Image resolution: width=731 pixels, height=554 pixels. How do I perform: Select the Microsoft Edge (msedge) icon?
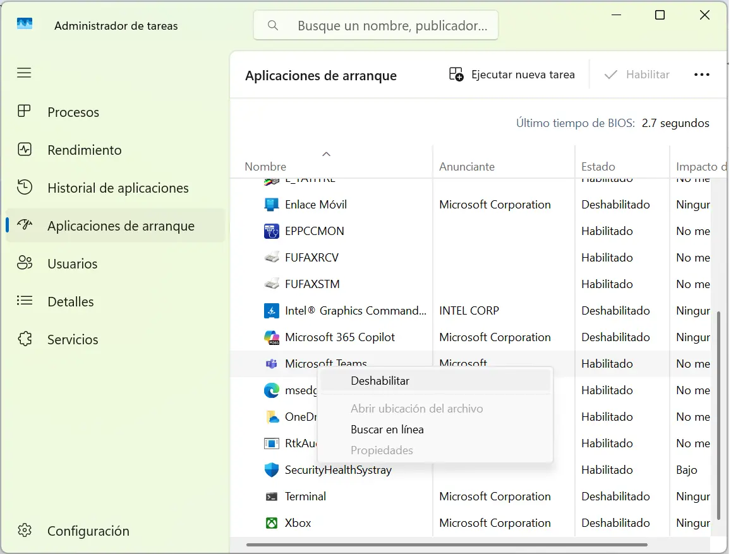point(272,390)
